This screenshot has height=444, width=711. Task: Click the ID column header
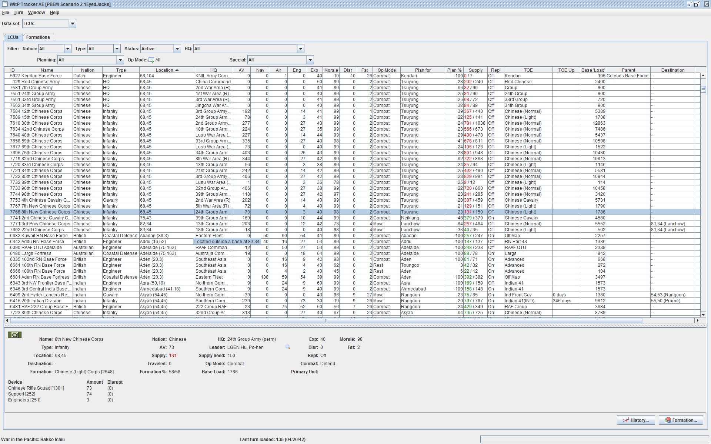13,70
